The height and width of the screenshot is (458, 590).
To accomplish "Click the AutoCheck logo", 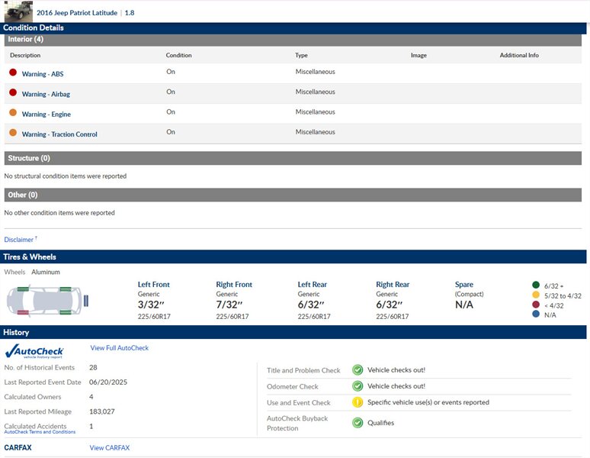I will pyautogui.click(x=34, y=351).
